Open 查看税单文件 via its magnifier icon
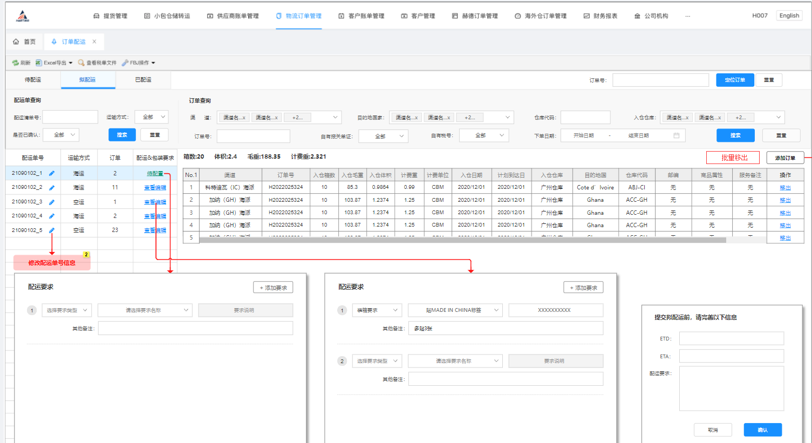Image resolution: width=812 pixels, height=443 pixels. [x=81, y=63]
